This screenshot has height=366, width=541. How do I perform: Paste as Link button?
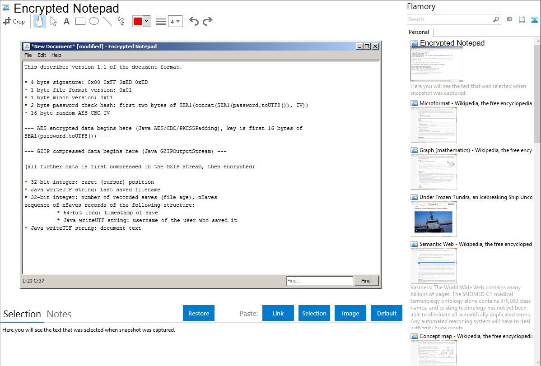point(278,313)
